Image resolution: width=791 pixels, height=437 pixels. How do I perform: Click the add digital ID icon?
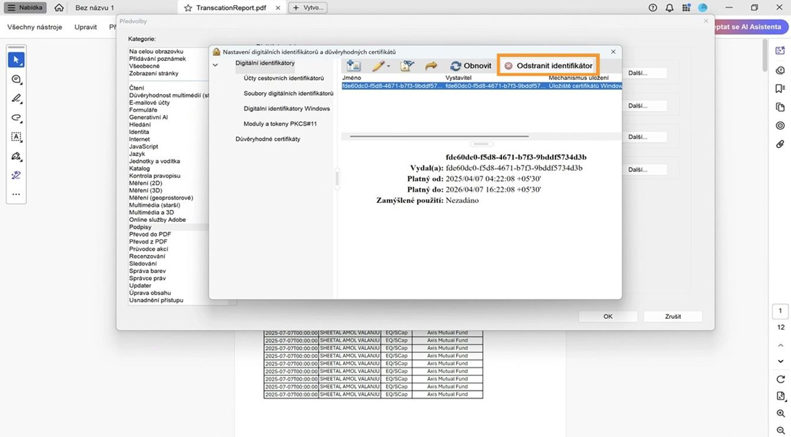coord(354,65)
